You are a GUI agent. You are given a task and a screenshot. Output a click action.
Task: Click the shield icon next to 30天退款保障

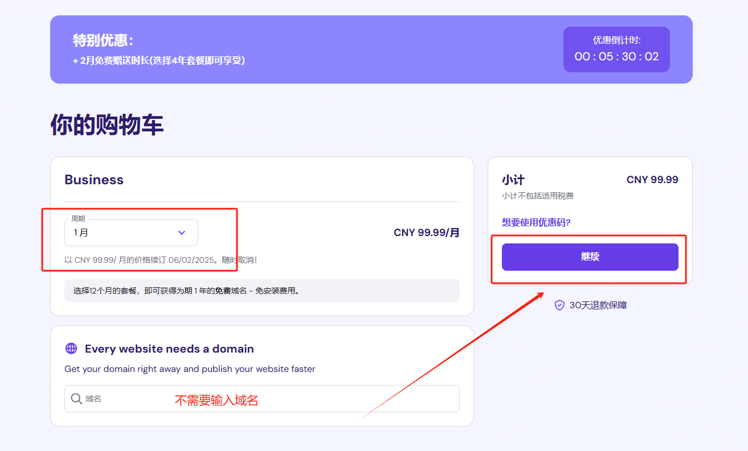click(559, 305)
